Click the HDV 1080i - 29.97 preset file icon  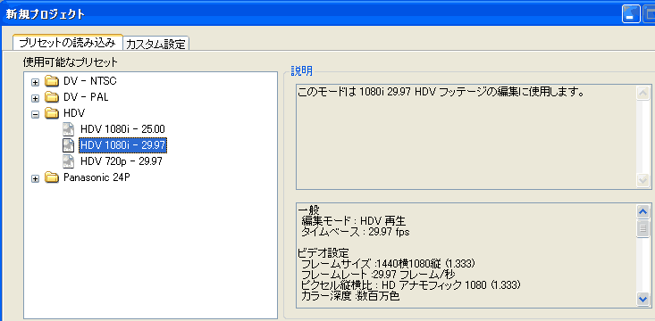pos(68,145)
